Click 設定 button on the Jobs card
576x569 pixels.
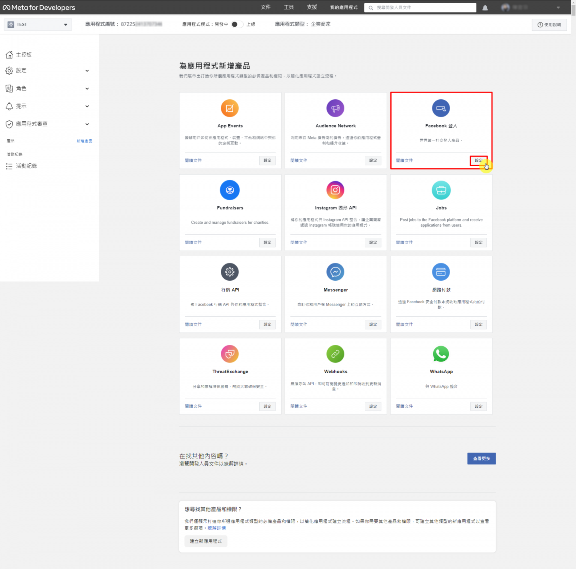[478, 243]
